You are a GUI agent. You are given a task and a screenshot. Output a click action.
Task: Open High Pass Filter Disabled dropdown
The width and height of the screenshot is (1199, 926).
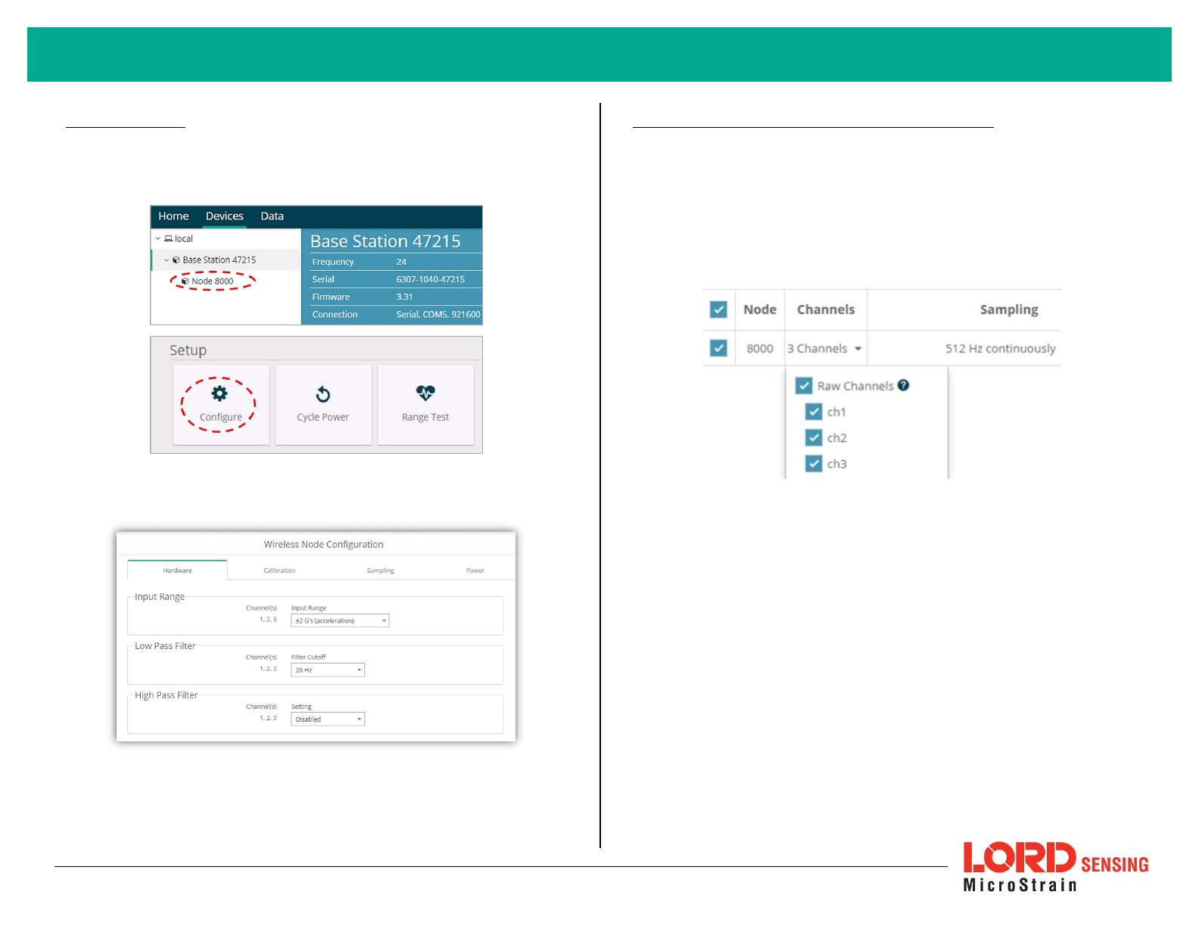(328, 719)
